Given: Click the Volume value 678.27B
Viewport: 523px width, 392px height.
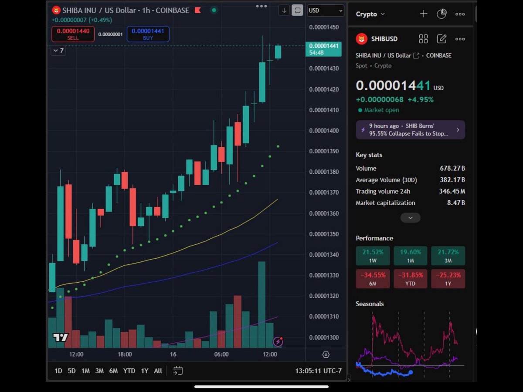Looking at the screenshot, I should [452, 168].
